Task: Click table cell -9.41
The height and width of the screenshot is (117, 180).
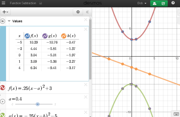Action: coord(52,68)
